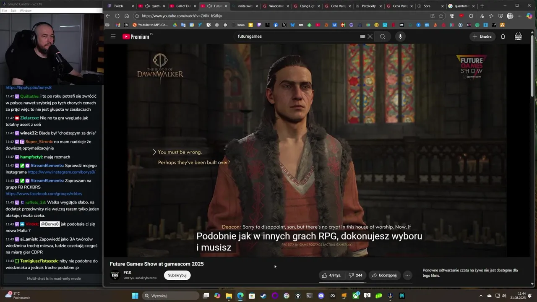Open the facebook.com/groups/rckbrs link
The height and width of the screenshot is (302, 537).
click(x=44, y=194)
